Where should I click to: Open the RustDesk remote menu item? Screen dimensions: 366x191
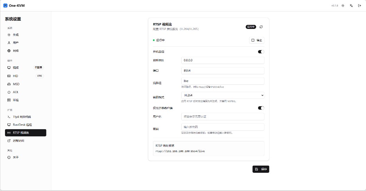[22, 125]
